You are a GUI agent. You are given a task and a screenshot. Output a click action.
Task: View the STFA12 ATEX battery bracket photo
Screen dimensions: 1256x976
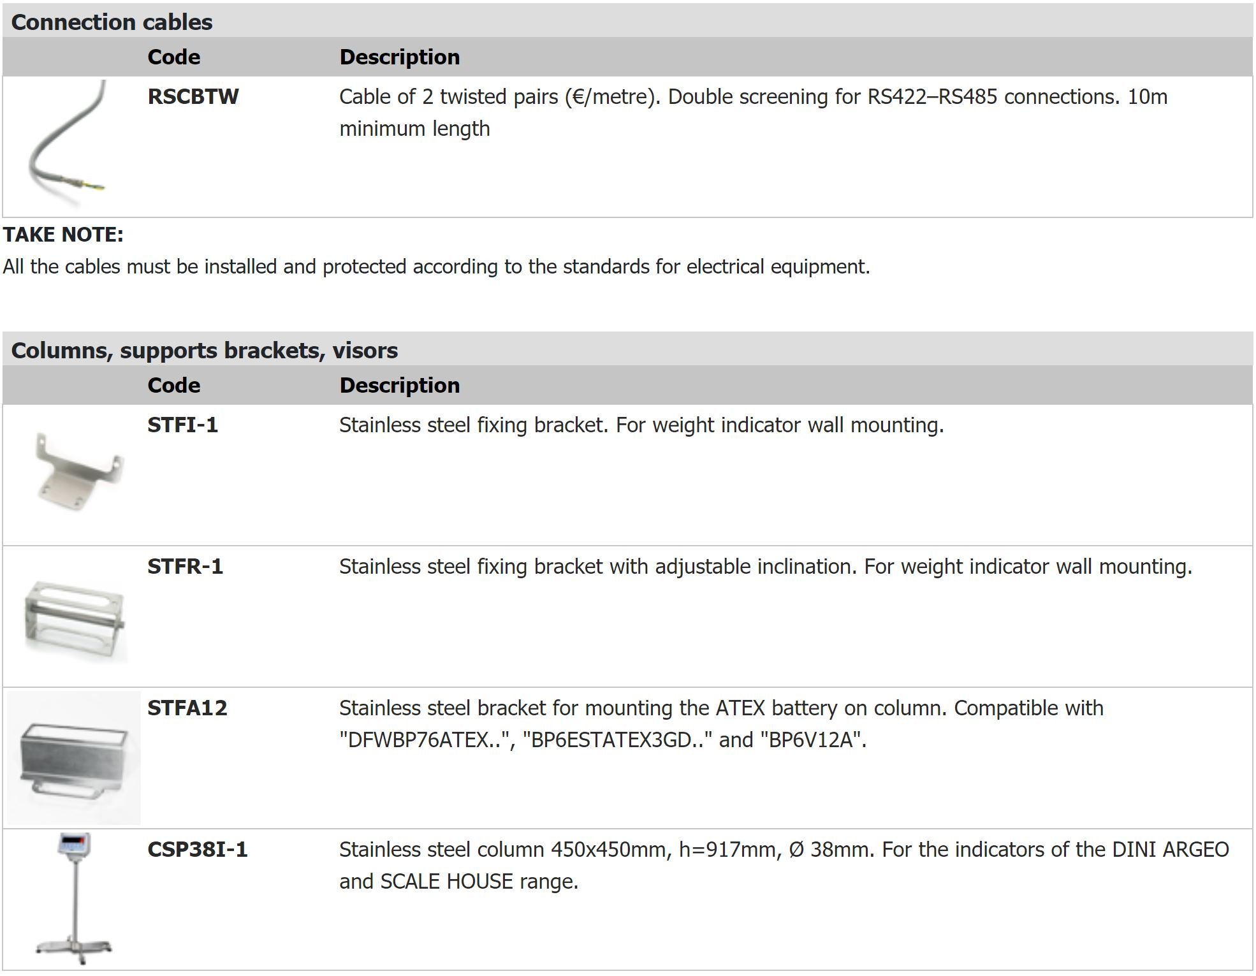[x=74, y=758]
